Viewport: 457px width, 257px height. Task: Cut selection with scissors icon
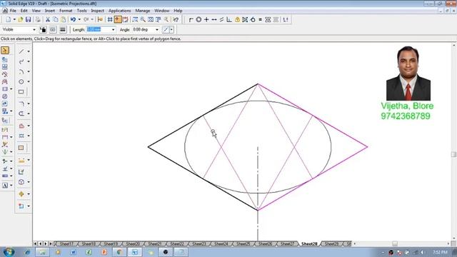48,19
